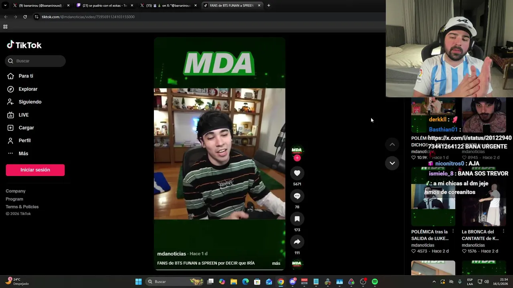Show hidden system tray icons
Screen dimensions: 513x288
point(434,282)
